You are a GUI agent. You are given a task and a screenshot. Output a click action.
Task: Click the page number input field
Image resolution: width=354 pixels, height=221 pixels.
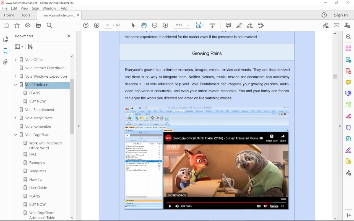[108, 25]
